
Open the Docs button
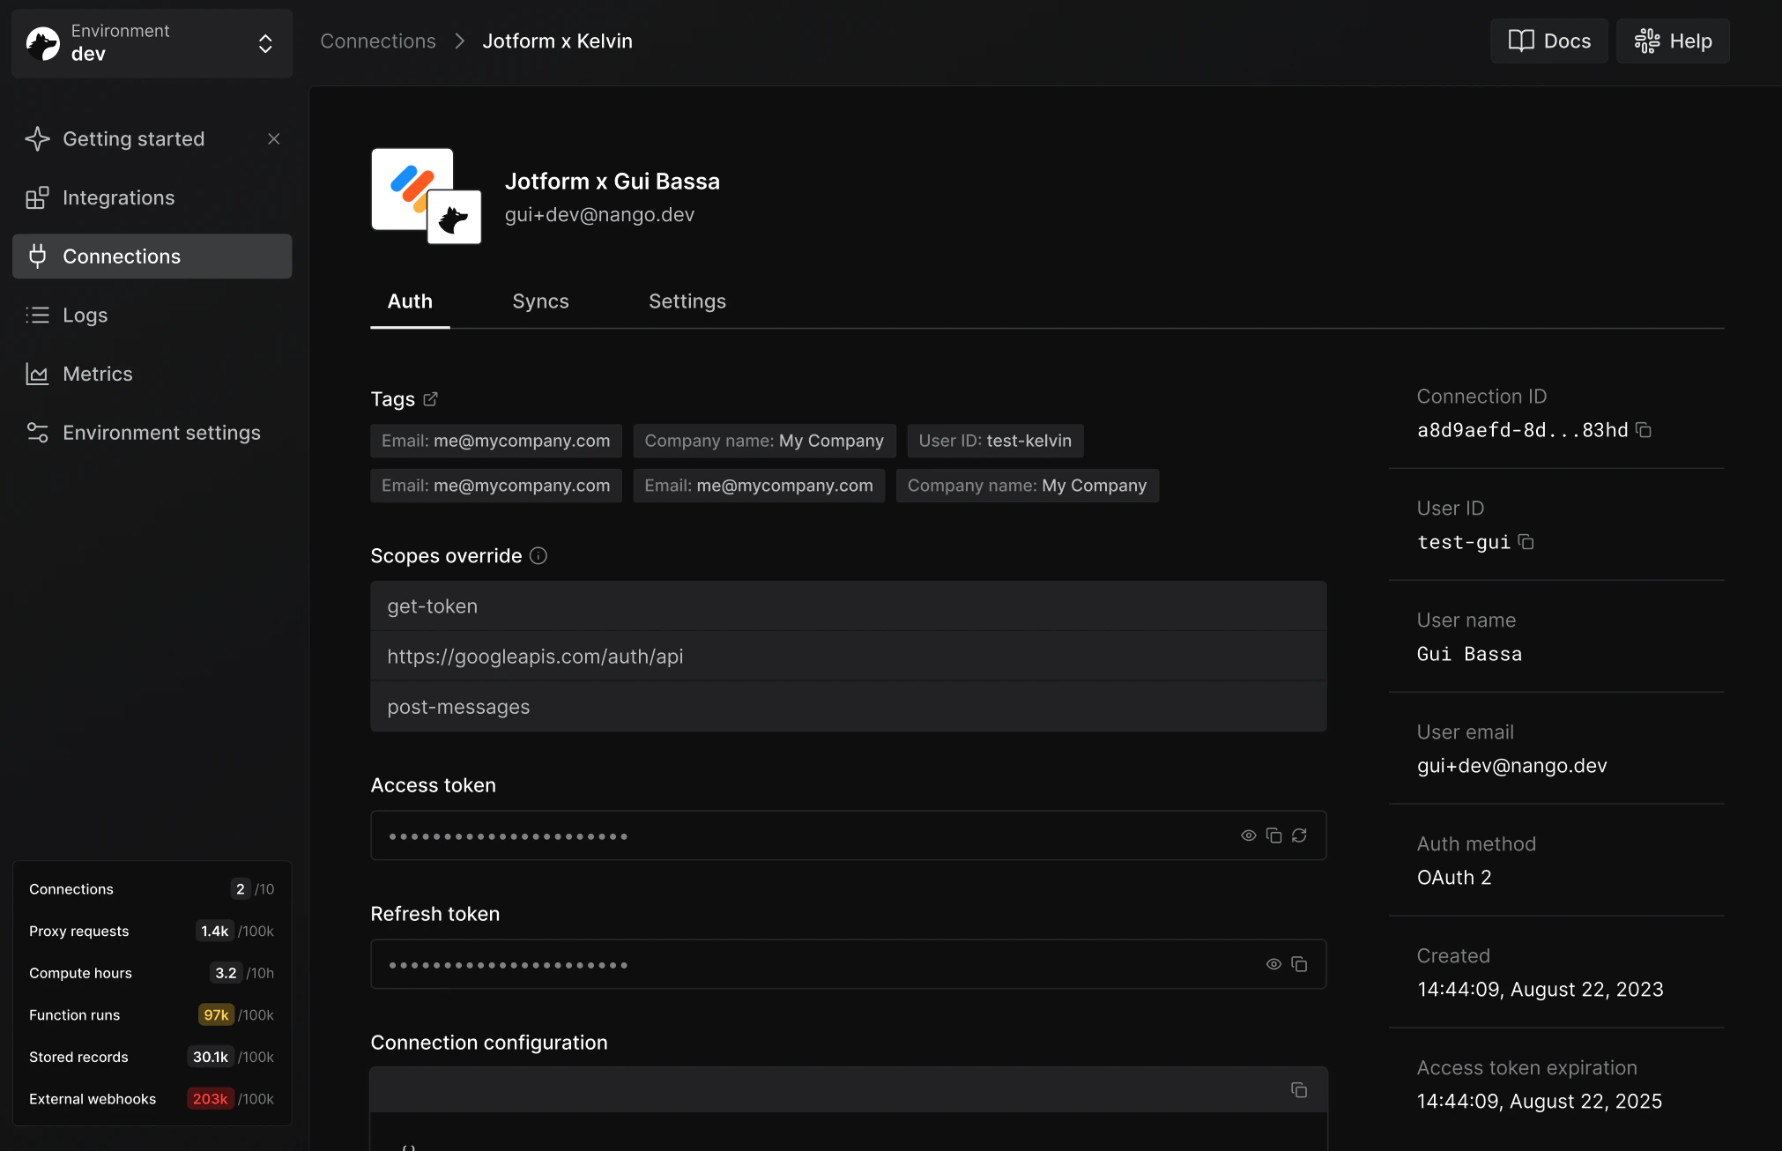[x=1548, y=41]
